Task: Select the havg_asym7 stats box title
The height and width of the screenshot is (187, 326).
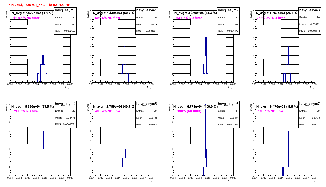Action: pyautogui.click(x=310, y=104)
